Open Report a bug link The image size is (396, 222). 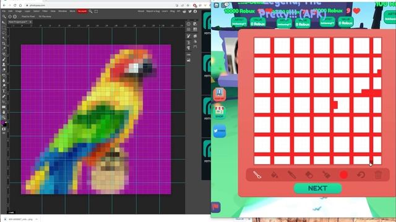point(153,11)
